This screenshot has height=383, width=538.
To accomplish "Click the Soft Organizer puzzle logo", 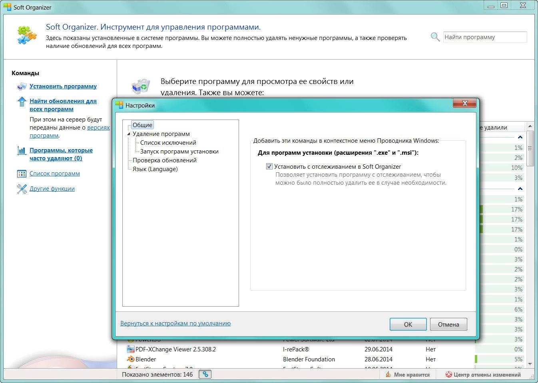I will click(27, 35).
